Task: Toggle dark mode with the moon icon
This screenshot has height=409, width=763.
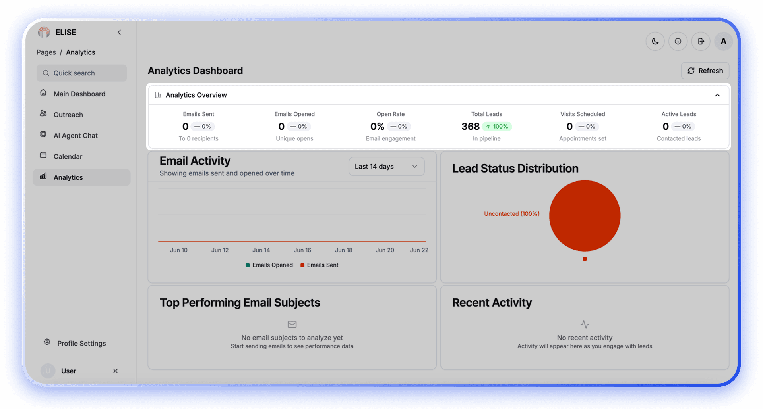Action: [655, 41]
